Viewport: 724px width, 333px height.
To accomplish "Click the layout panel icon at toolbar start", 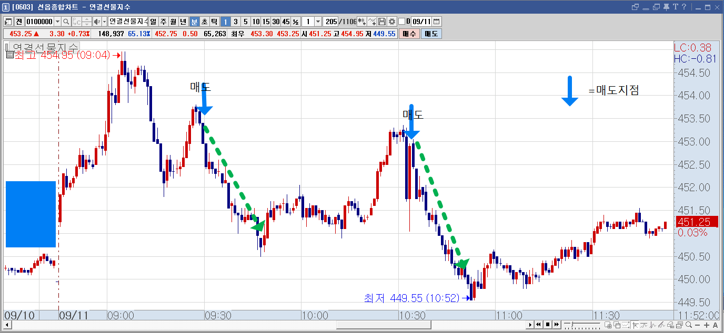I will pos(8,22).
